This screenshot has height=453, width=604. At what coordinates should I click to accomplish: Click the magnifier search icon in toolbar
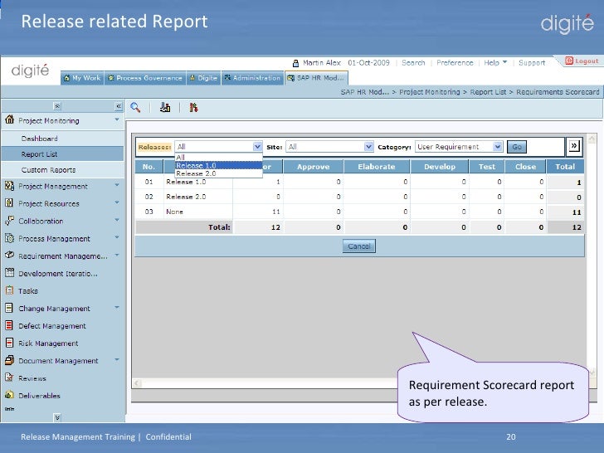pyautogui.click(x=135, y=107)
